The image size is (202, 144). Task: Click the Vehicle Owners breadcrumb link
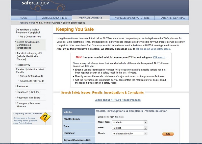point(52,23)
